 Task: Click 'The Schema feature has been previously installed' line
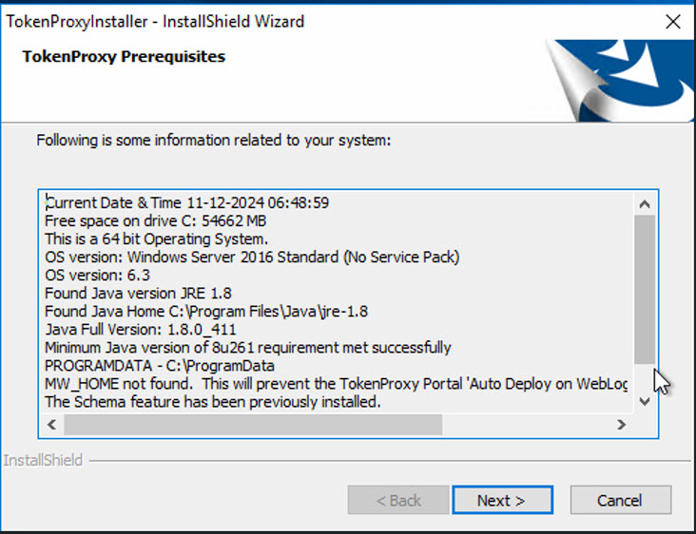213,402
